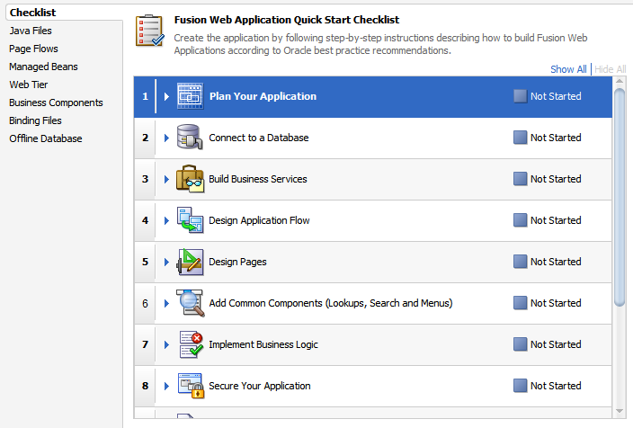Viewport: 633px width, 428px height.
Task: Open the Binding Files section
Action: pyautogui.click(x=36, y=120)
